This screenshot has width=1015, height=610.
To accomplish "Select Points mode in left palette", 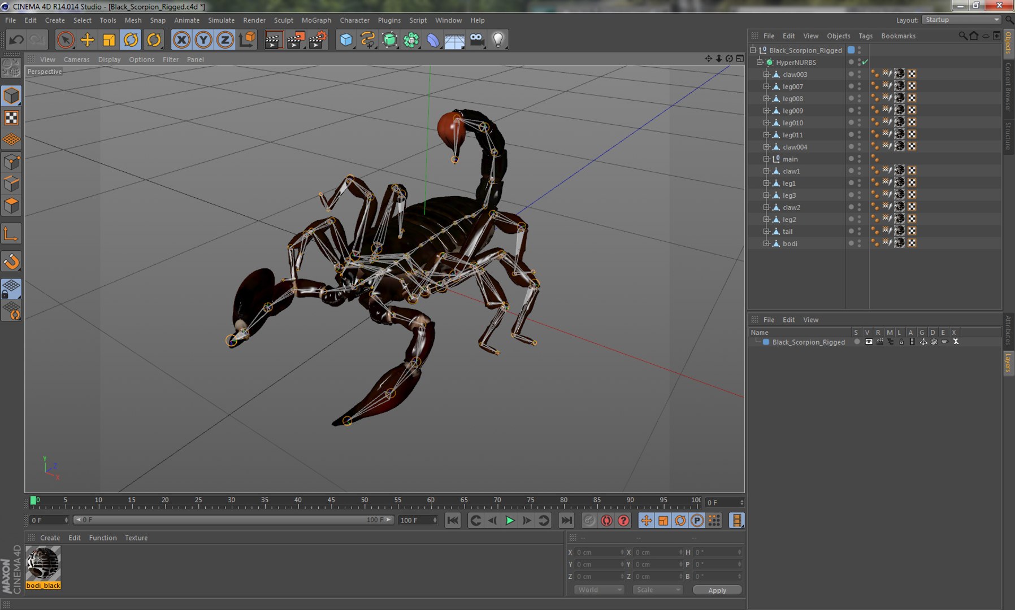I will [11, 163].
